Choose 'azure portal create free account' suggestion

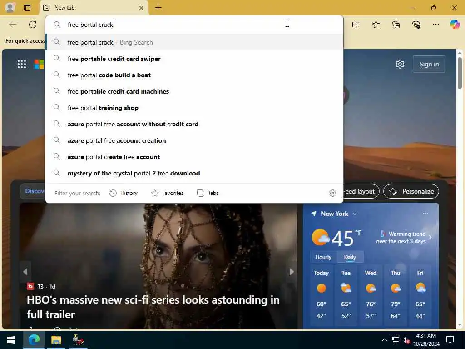194,157
